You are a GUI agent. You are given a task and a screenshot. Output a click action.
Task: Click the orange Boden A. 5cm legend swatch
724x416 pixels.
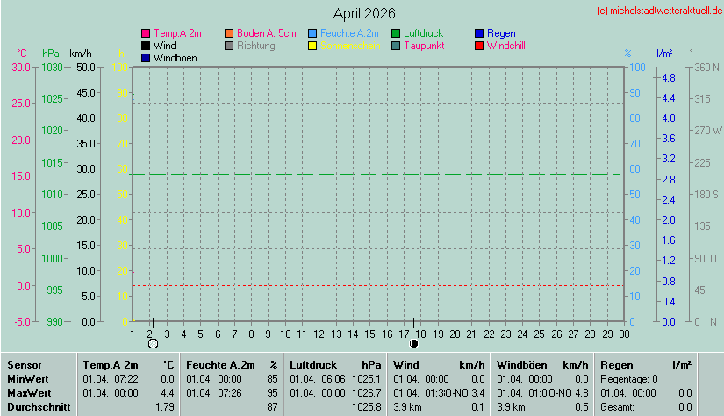(x=230, y=33)
